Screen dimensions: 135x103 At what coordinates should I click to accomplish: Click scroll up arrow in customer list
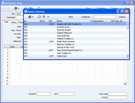point(128,24)
